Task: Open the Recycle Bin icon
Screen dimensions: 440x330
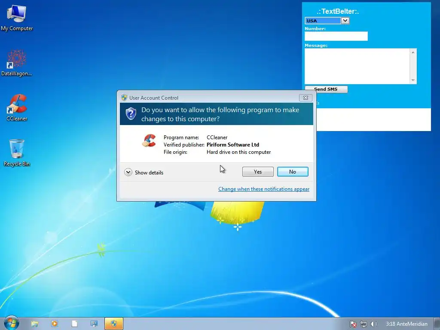Action: point(17,153)
